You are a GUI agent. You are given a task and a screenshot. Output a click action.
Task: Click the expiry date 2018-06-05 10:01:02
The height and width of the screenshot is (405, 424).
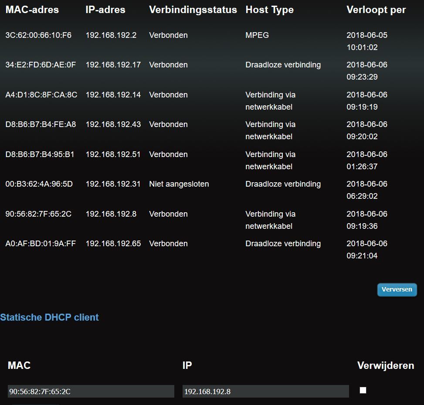coord(366,41)
